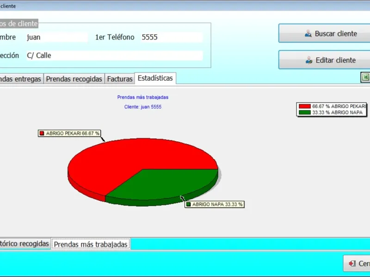Select the Estadísticas tab

click(x=155, y=78)
